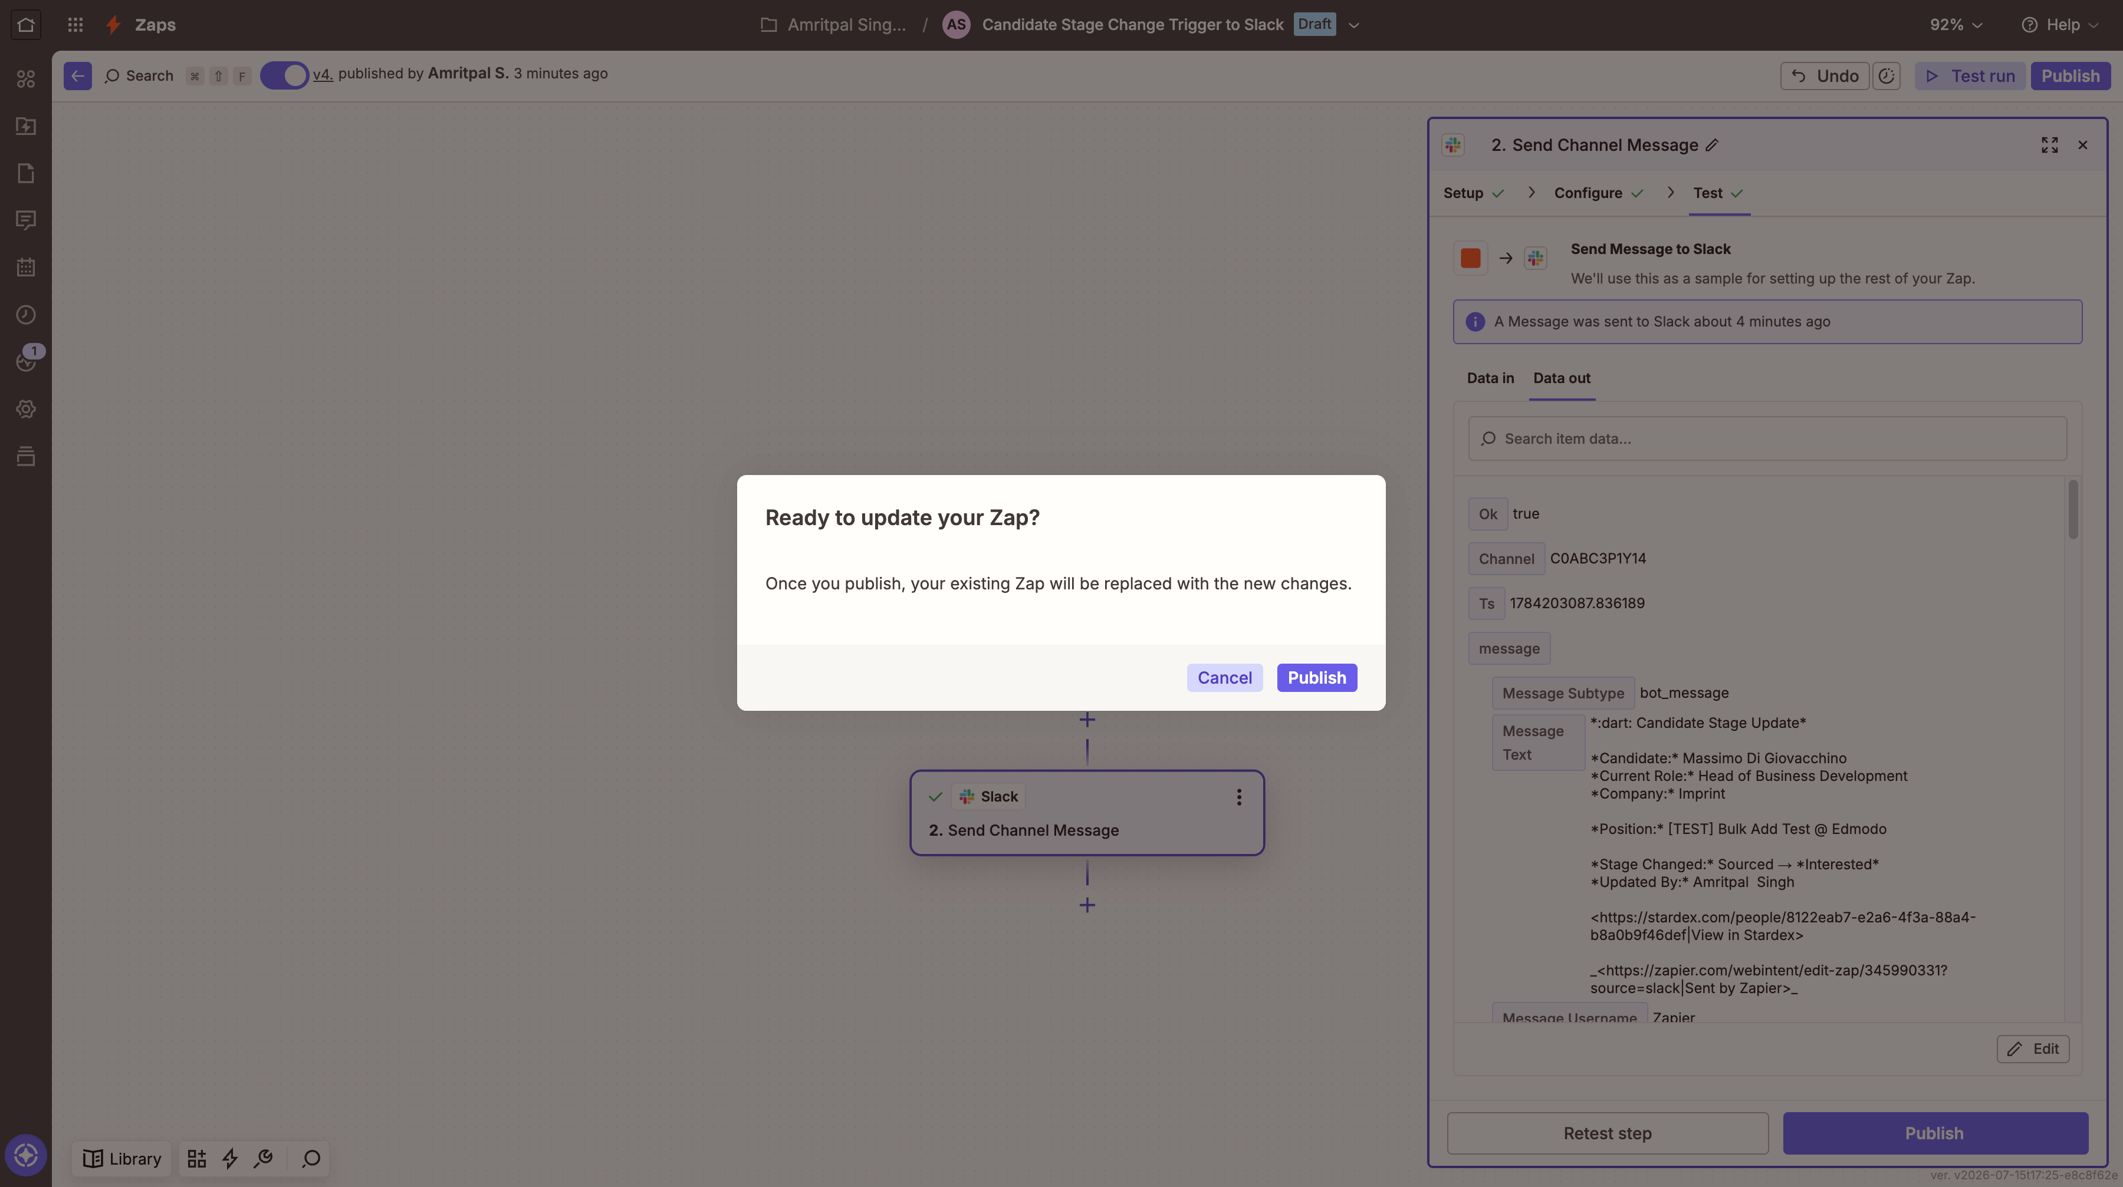Click the back arrow button
The image size is (2123, 1187).
point(77,76)
